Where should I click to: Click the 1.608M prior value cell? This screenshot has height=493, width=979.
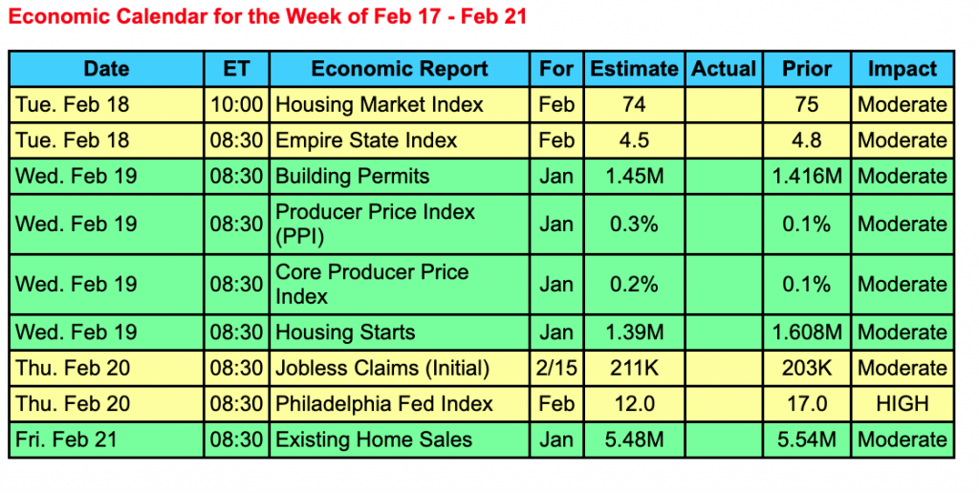pyautogui.click(x=807, y=332)
